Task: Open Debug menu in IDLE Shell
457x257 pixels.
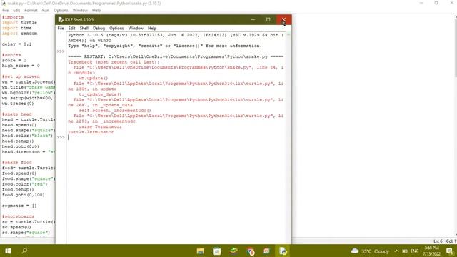Action: click(99, 29)
